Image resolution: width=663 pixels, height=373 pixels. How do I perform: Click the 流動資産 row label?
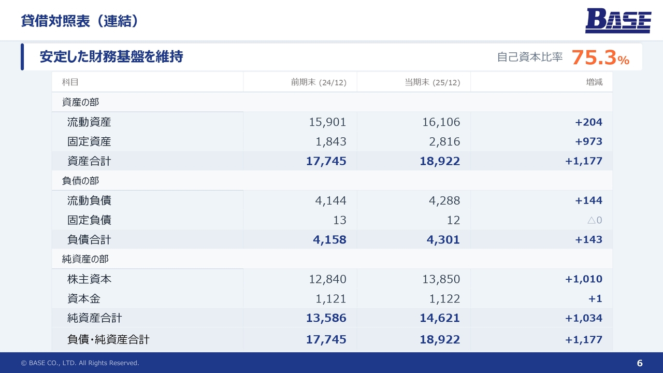(x=89, y=122)
